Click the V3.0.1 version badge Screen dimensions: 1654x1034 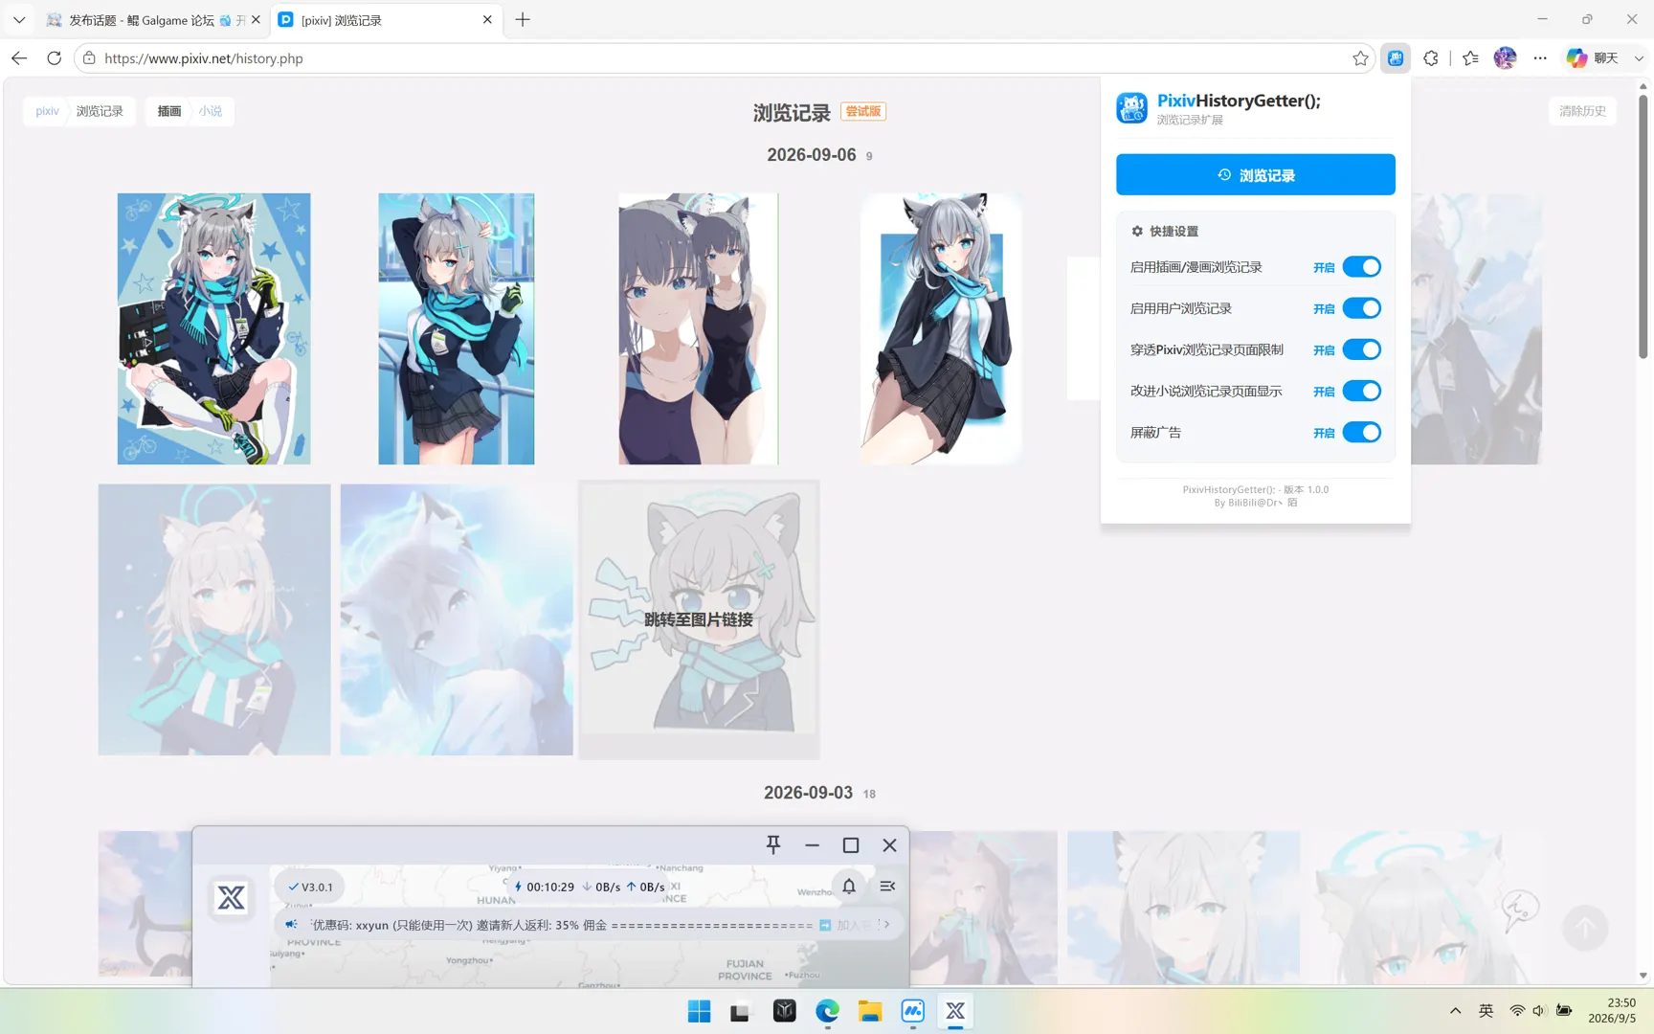[310, 887]
